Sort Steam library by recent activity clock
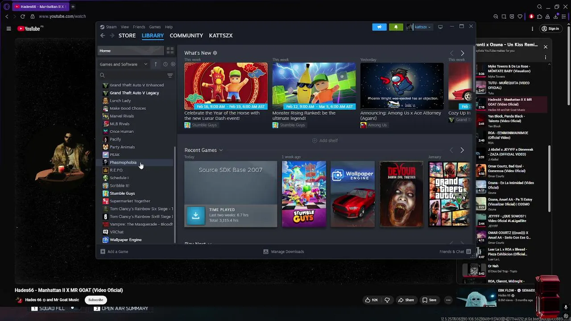Screen dimensions: 571x321 tap(165, 64)
